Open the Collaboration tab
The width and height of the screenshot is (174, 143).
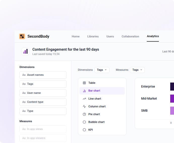[130, 36]
